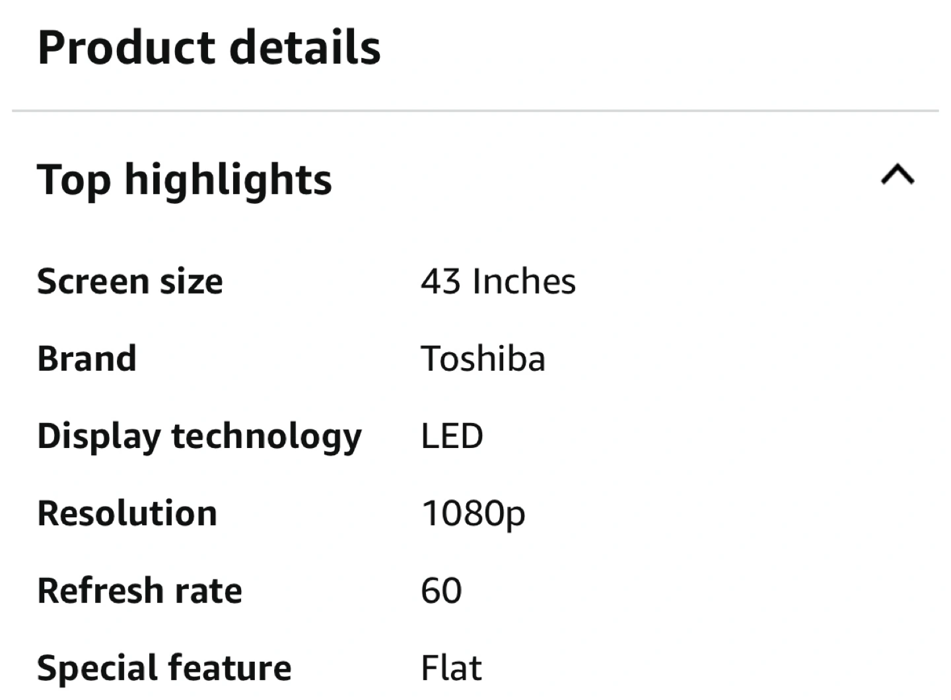Click the Top highlights heading
The height and width of the screenshot is (700, 951).
coord(184,180)
